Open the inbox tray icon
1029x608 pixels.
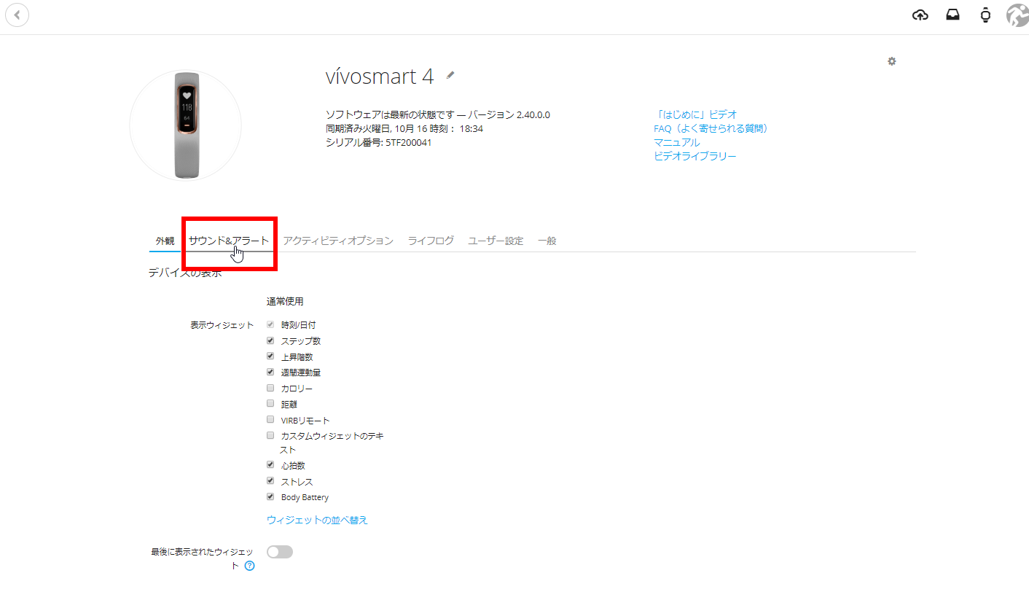[x=952, y=15]
